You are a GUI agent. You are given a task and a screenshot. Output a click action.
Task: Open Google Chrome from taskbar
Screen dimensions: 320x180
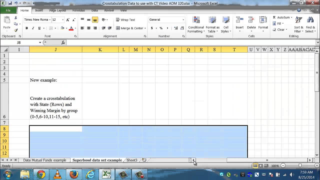point(41,174)
